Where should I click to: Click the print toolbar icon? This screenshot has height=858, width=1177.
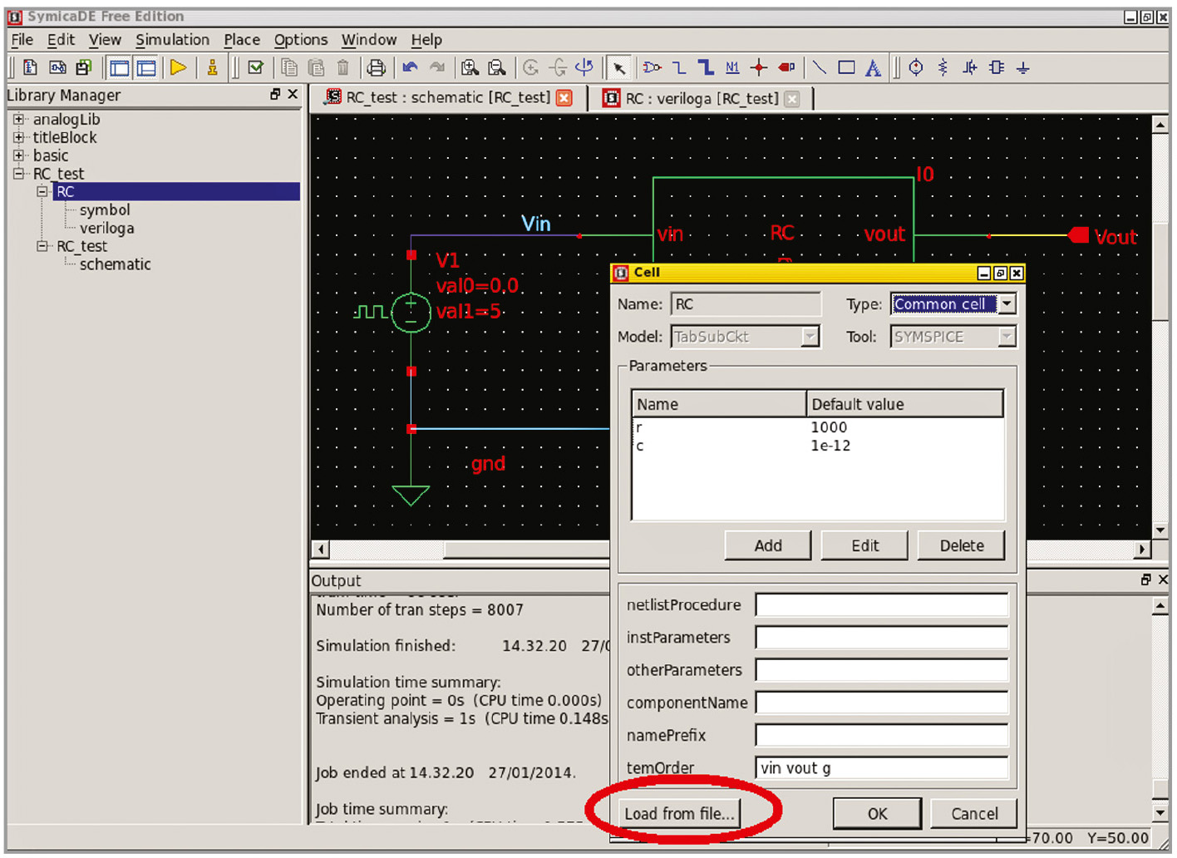377,68
